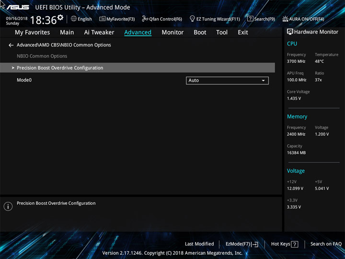
Task: Click the UEFI BIOS Utility title
Action: [82, 8]
